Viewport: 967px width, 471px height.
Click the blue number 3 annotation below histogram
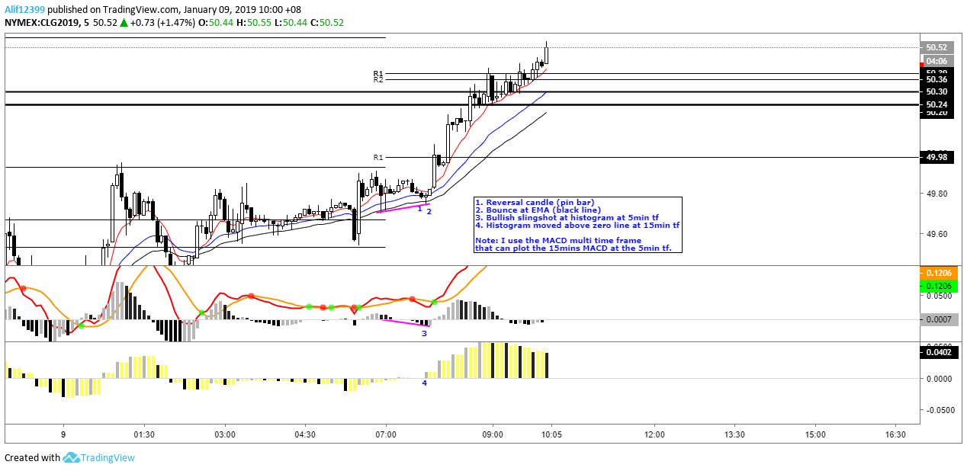click(424, 333)
